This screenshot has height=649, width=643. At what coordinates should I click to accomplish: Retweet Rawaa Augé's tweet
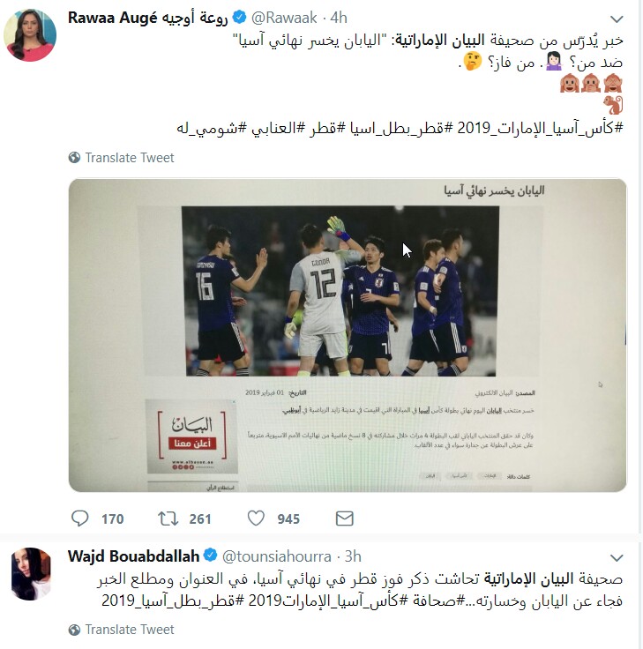point(168,518)
